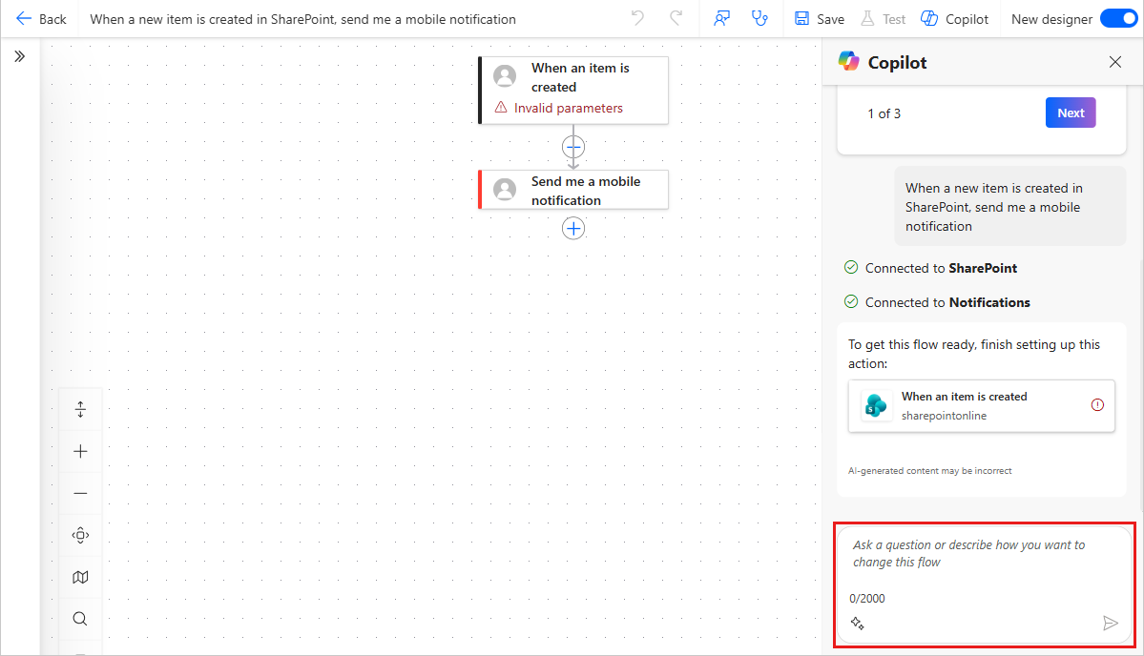Click the Test flask button
Screen dimensions: 1144x656
tap(883, 19)
